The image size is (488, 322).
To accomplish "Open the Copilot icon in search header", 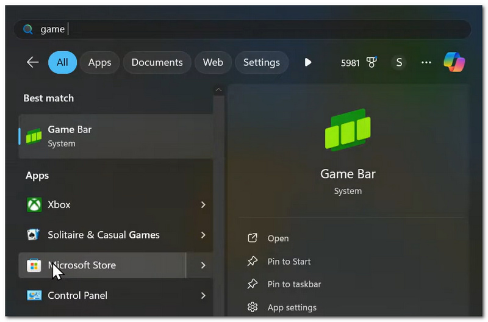I will (x=454, y=62).
